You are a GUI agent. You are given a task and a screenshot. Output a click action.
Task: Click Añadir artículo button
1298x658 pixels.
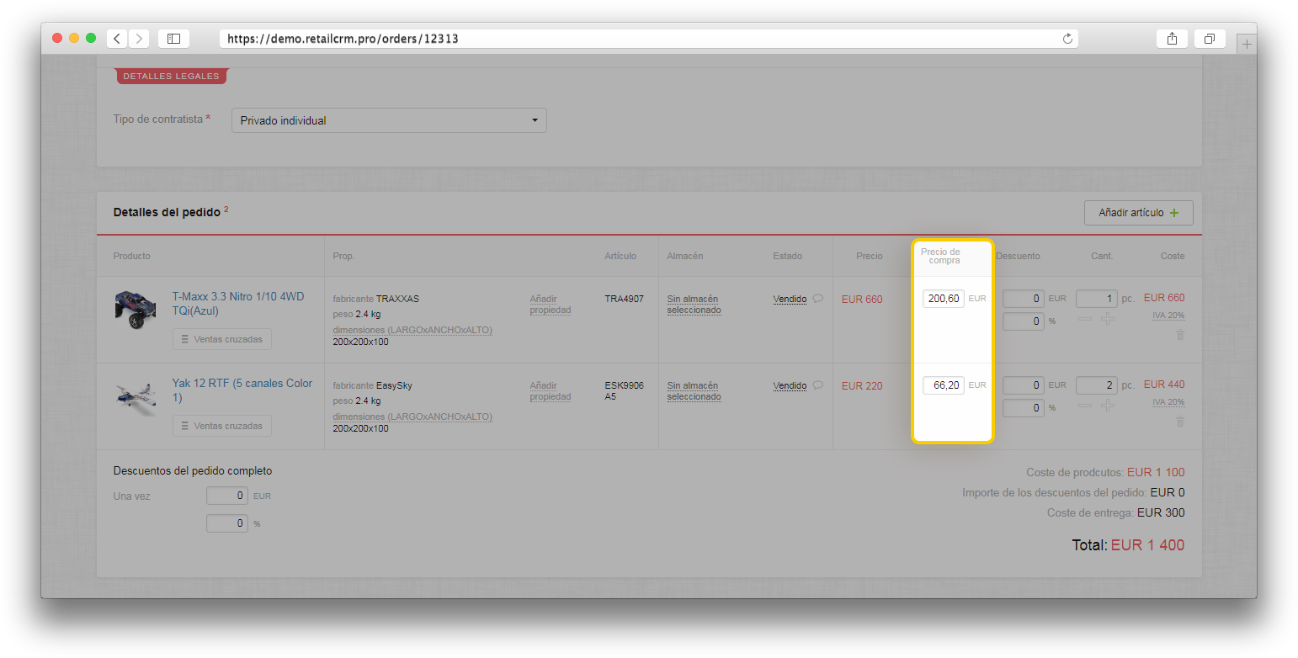click(x=1138, y=213)
